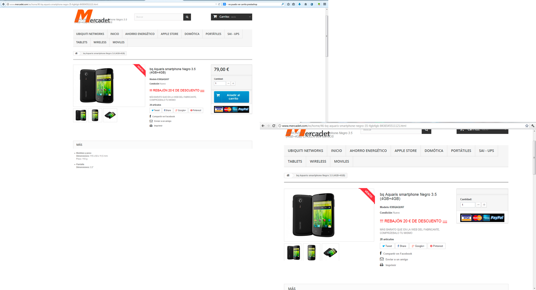Click the green add-on icon in Firefox

319,4
